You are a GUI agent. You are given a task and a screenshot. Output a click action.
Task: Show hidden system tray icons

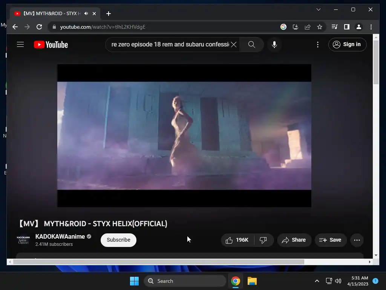pyautogui.click(x=317, y=281)
